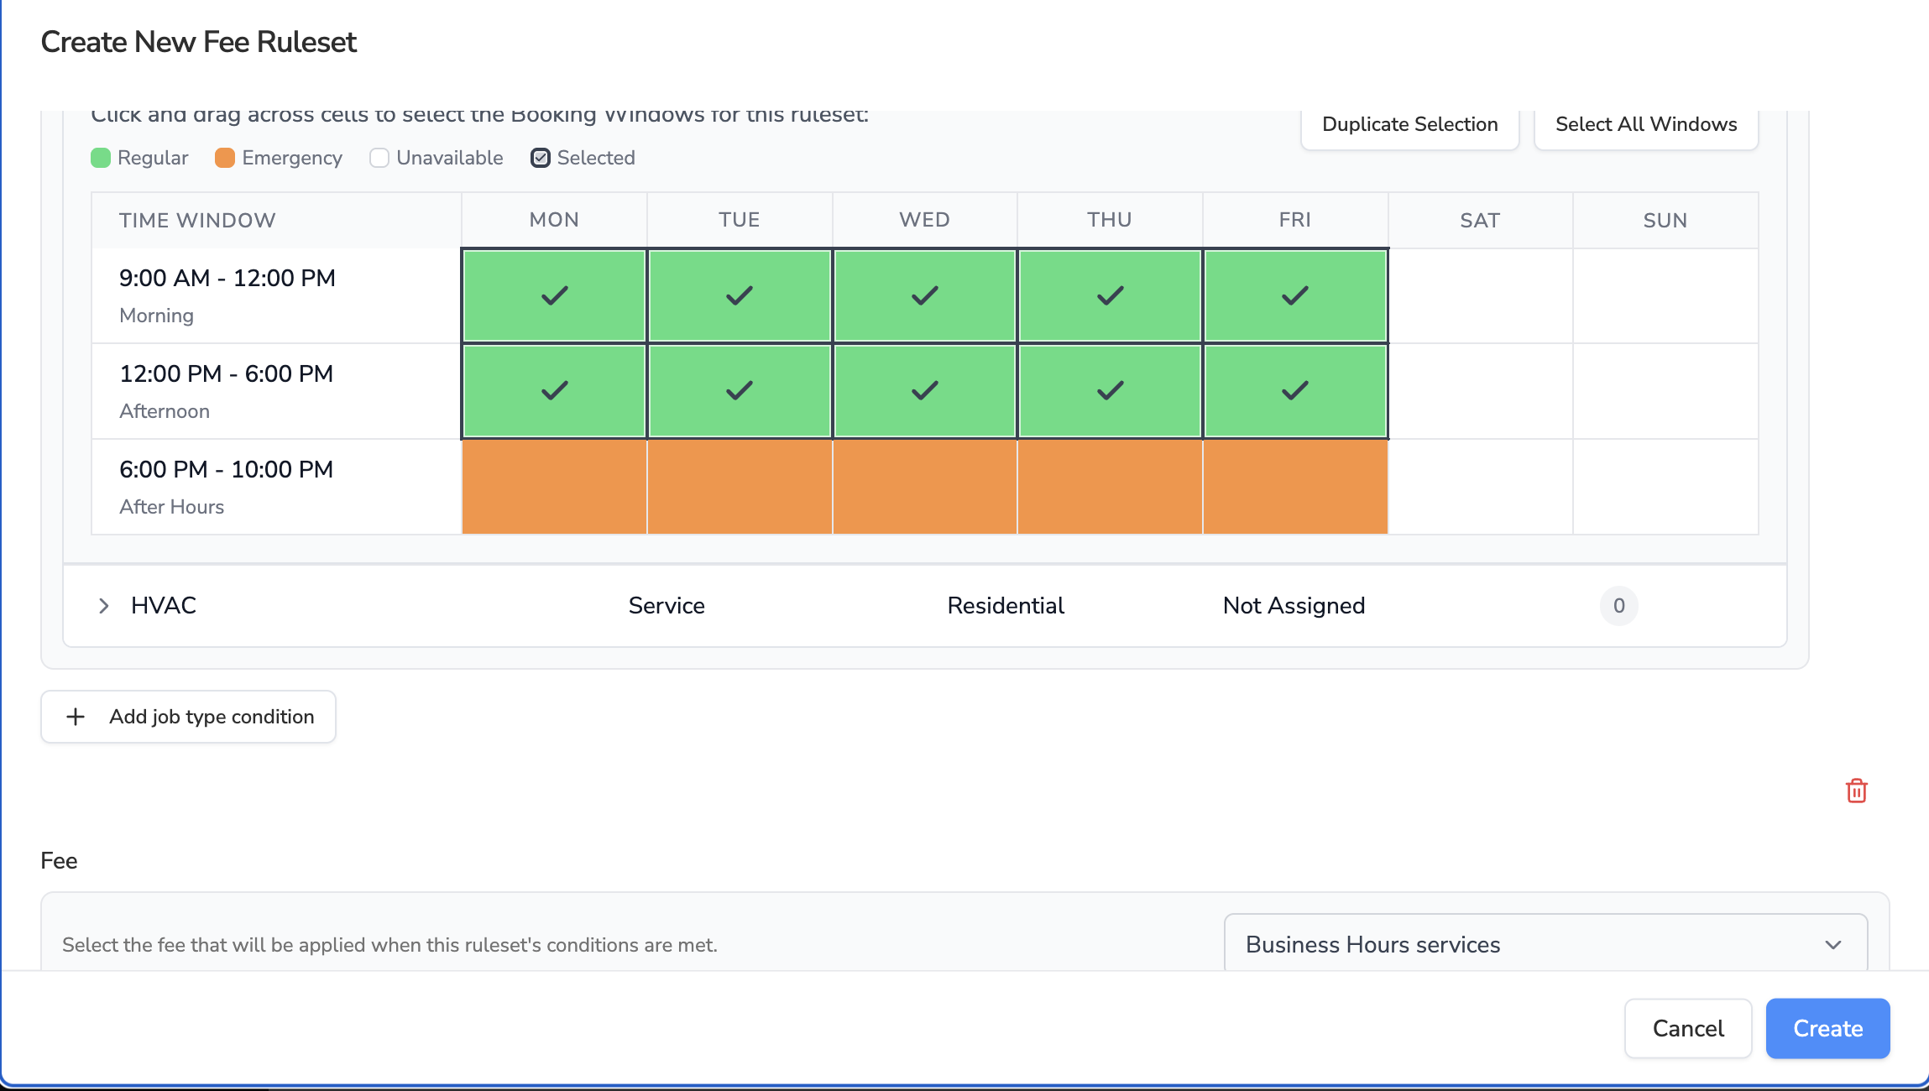Deselect Wednesday Afternoon booking window
This screenshot has width=1929, height=1091.
coord(924,391)
